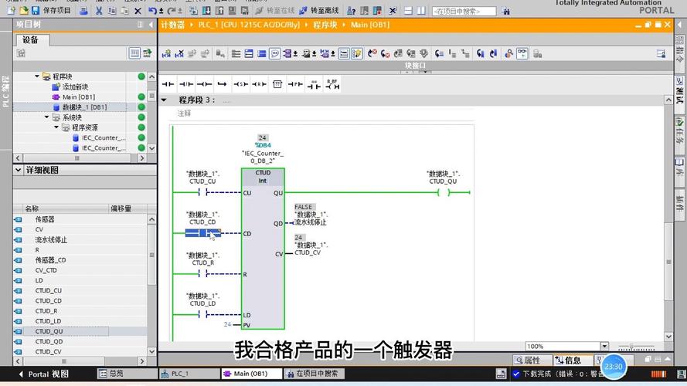The width and height of the screenshot is (687, 386).
Task: Click the delete network icon in editor toolbar
Action: (x=179, y=54)
